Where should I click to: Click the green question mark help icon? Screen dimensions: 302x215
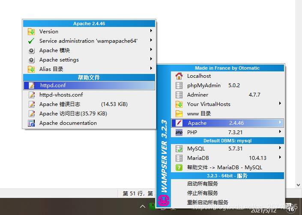pyautogui.click(x=179, y=168)
